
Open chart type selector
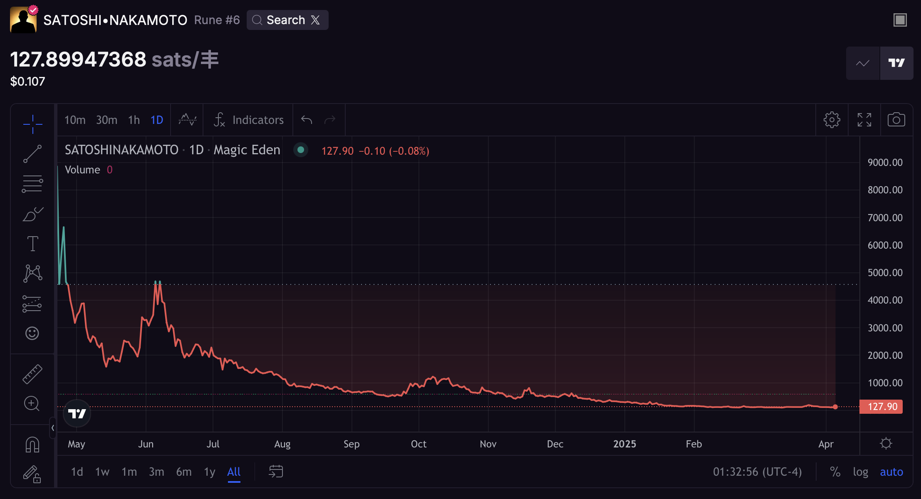coord(187,120)
